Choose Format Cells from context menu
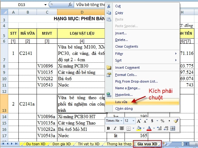Screen dimensions: 198x148 126,74
